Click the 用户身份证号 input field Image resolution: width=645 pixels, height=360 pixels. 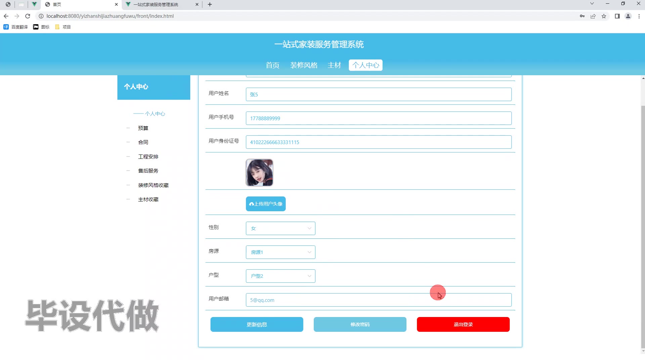379,142
